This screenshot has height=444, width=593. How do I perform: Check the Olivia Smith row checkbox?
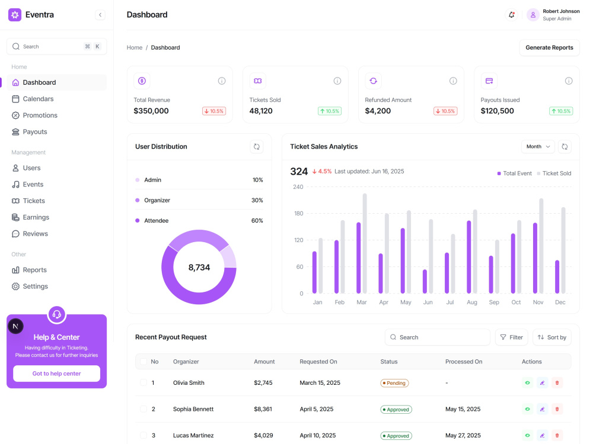(144, 382)
